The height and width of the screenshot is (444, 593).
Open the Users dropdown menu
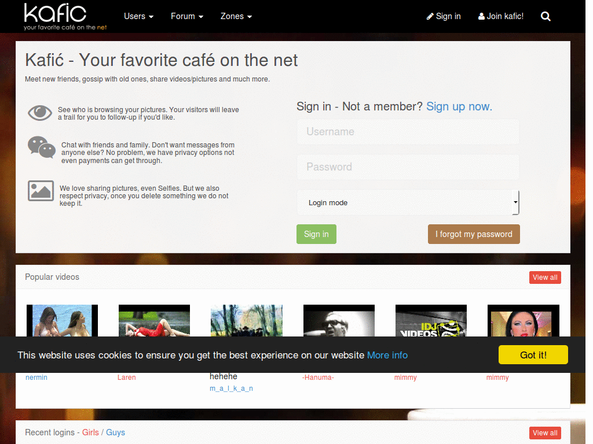pyautogui.click(x=138, y=16)
